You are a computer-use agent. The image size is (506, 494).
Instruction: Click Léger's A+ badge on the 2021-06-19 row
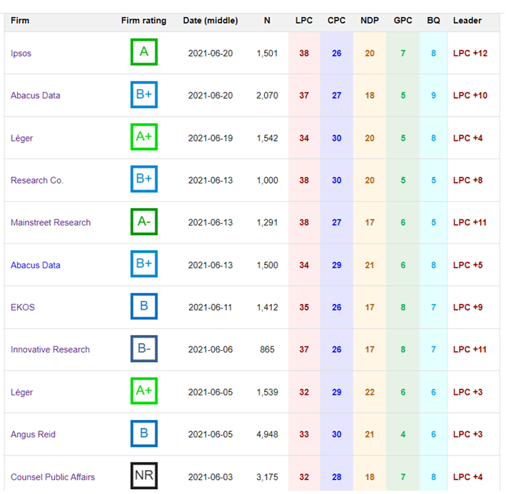click(x=144, y=138)
